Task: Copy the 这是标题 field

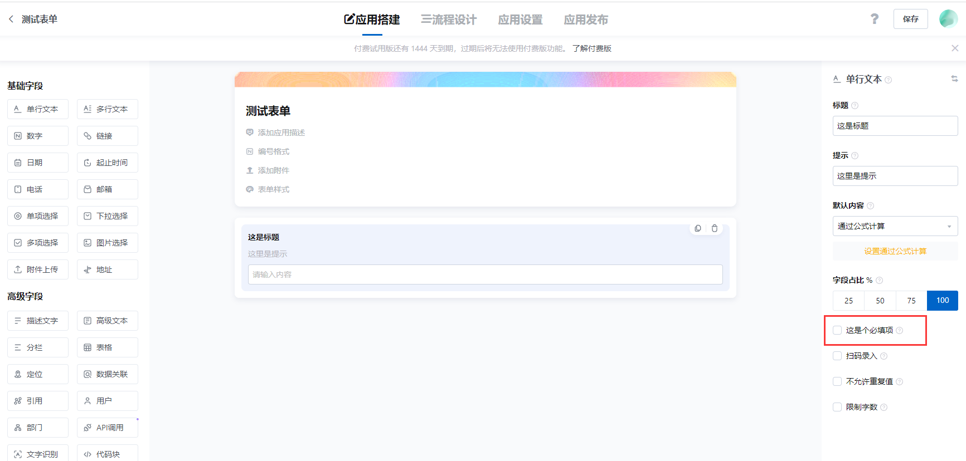Action: 698,228
